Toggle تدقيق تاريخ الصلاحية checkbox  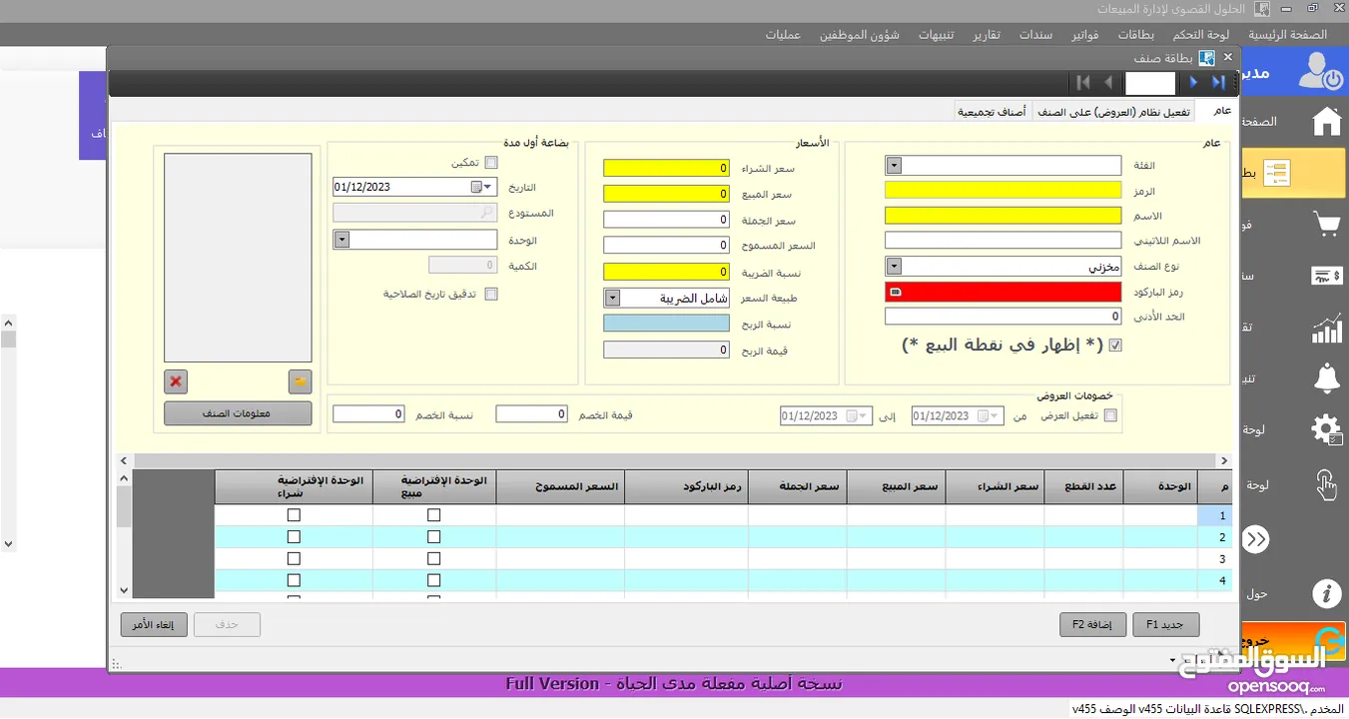(490, 294)
